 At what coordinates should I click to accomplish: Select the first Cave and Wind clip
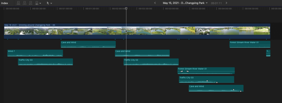pos(88,44)
